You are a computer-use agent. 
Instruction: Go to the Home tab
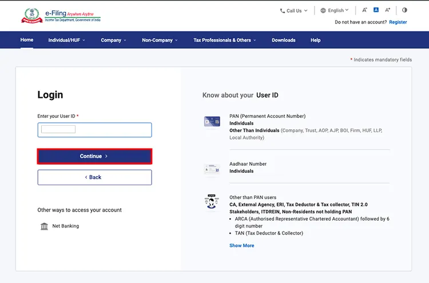click(x=27, y=40)
